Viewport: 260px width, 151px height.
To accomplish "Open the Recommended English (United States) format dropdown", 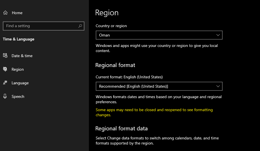I will 159,86.
